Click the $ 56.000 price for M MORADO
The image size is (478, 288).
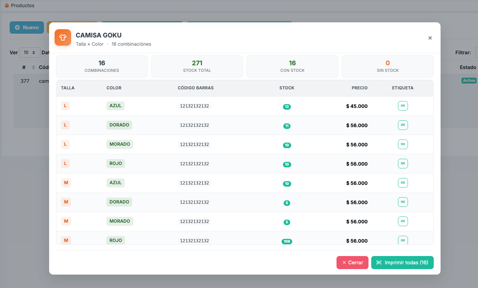point(357,222)
